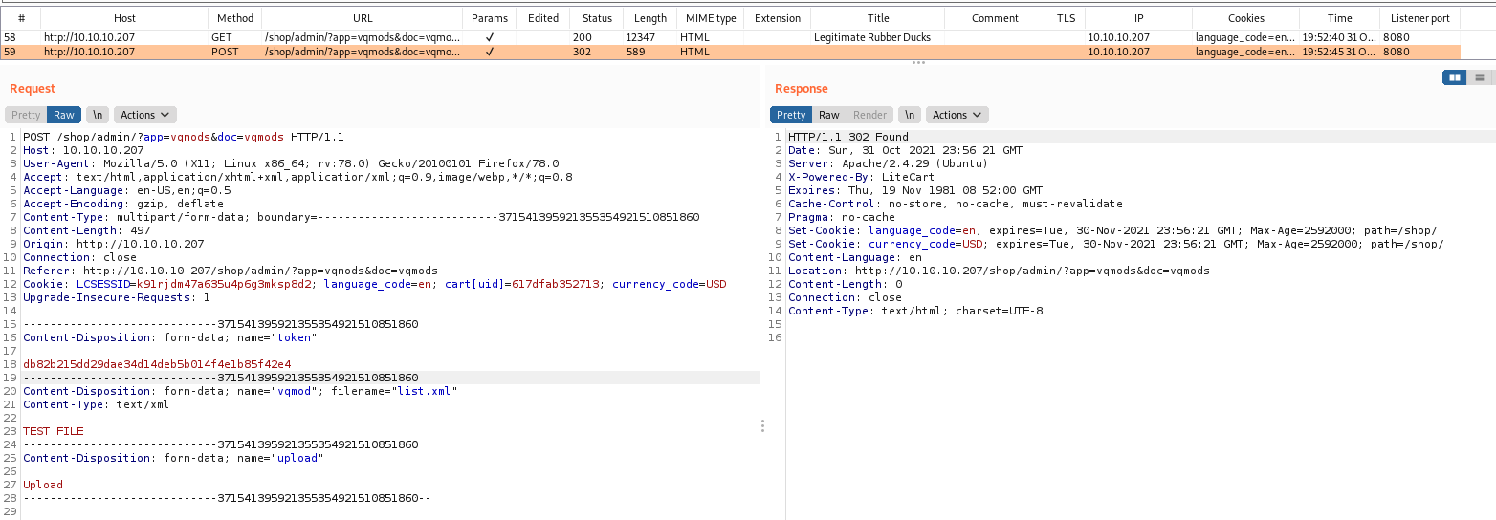Open the response Actions dropdown
The height and width of the screenshot is (520, 1496).
tap(957, 115)
